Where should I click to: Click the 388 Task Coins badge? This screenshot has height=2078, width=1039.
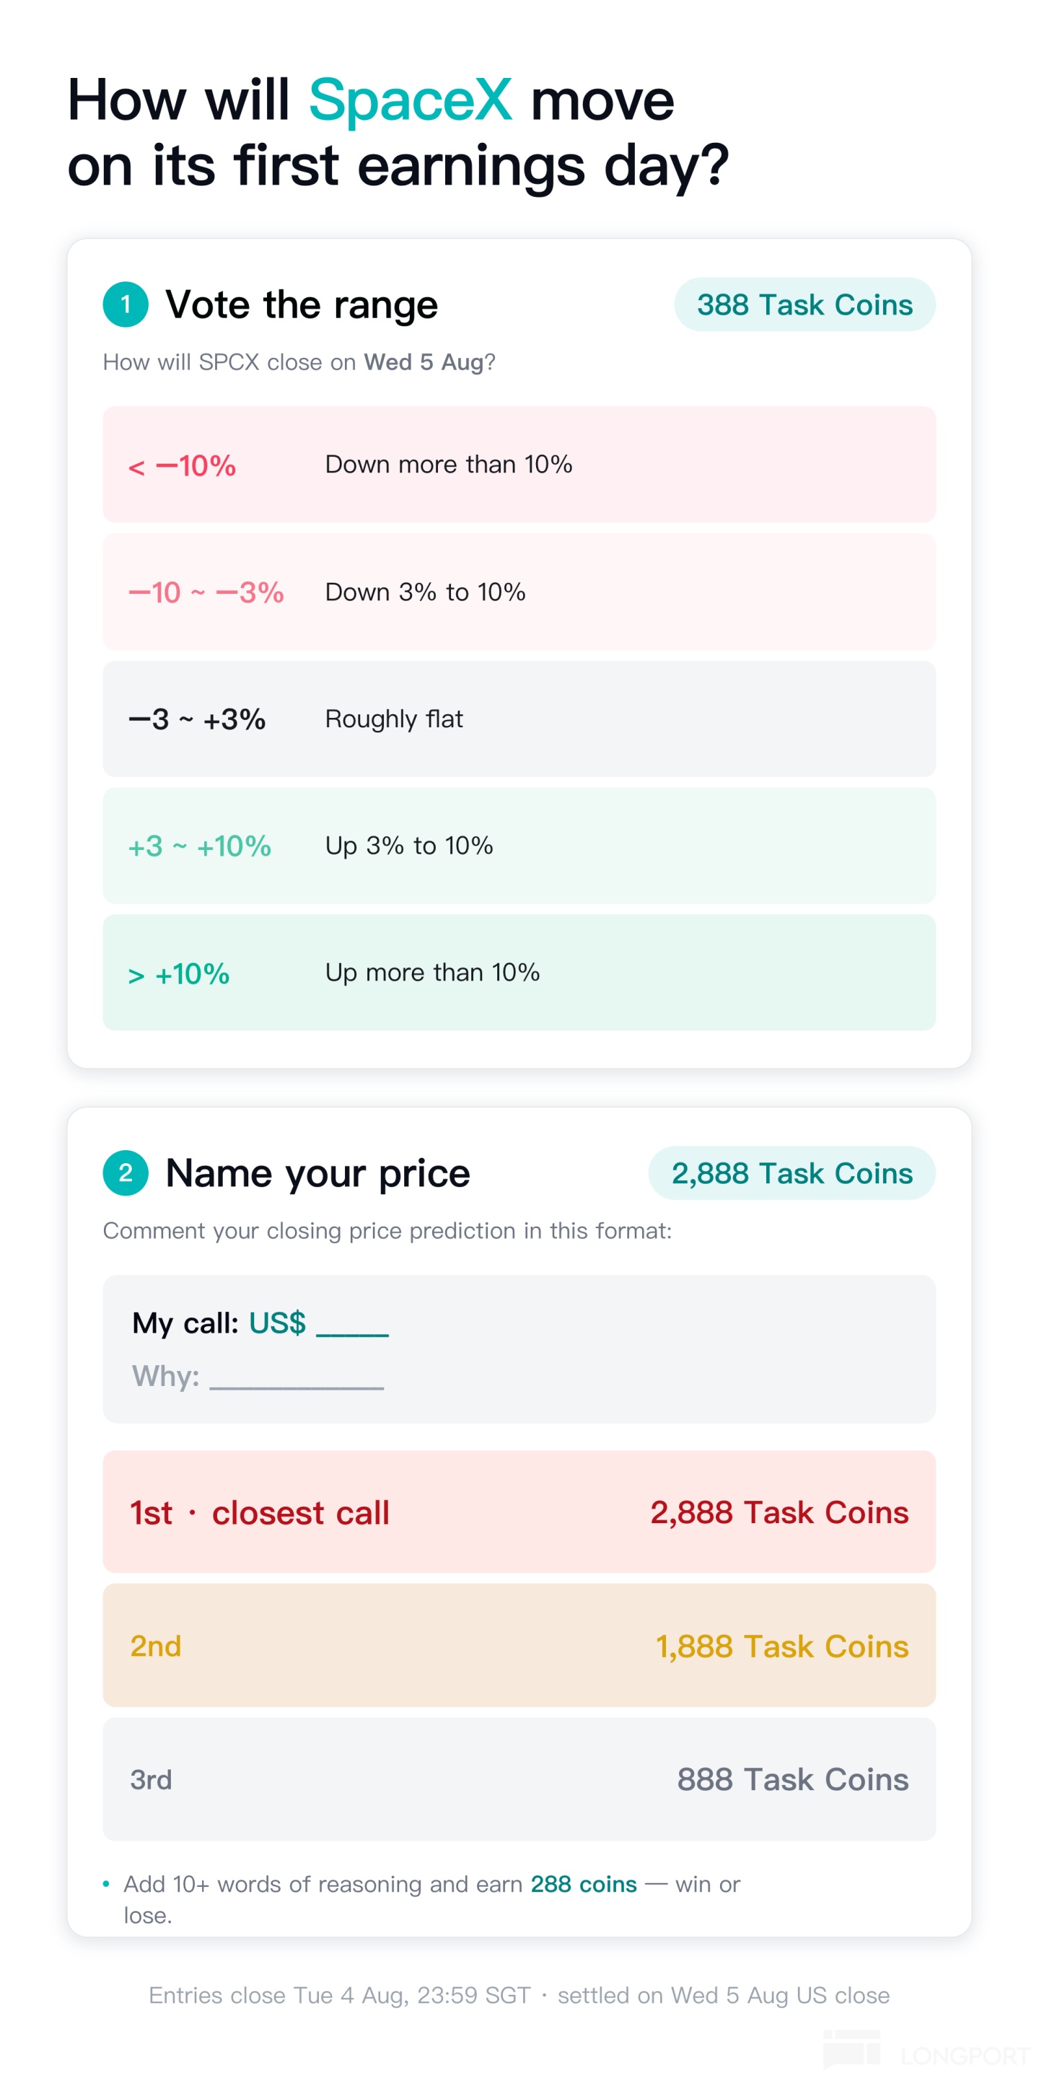(805, 304)
